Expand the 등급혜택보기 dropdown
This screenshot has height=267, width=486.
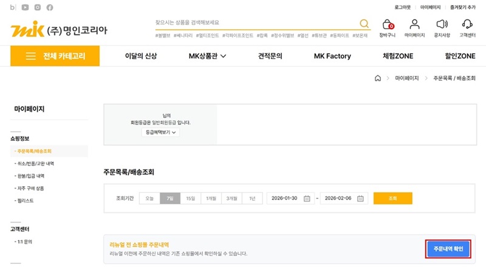[x=160, y=132]
